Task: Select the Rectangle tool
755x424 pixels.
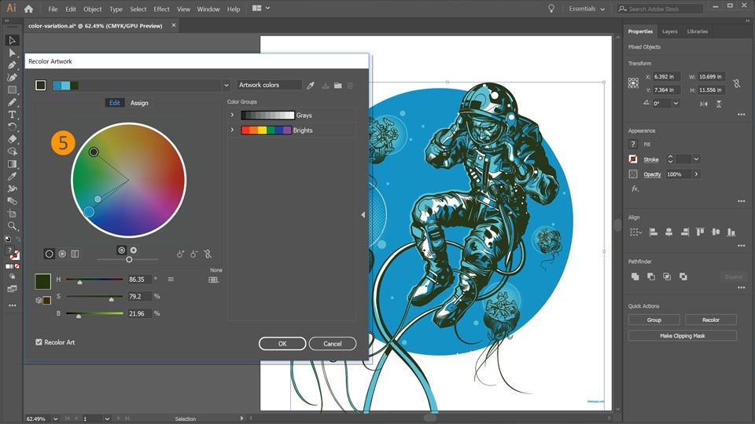Action: tap(13, 90)
